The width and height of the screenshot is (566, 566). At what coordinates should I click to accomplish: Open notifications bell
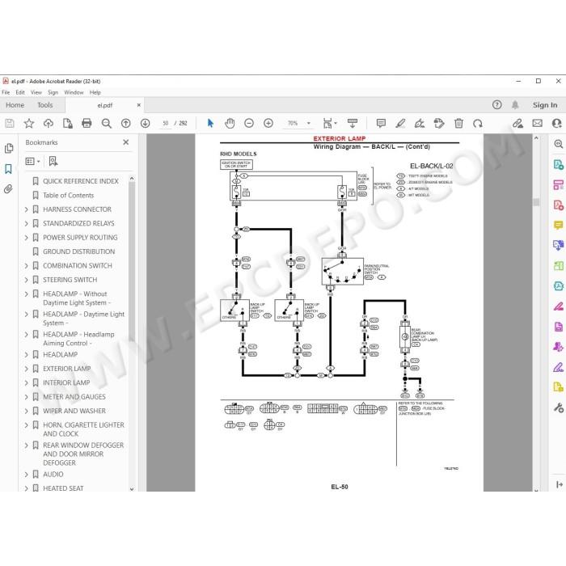pyautogui.click(x=515, y=105)
